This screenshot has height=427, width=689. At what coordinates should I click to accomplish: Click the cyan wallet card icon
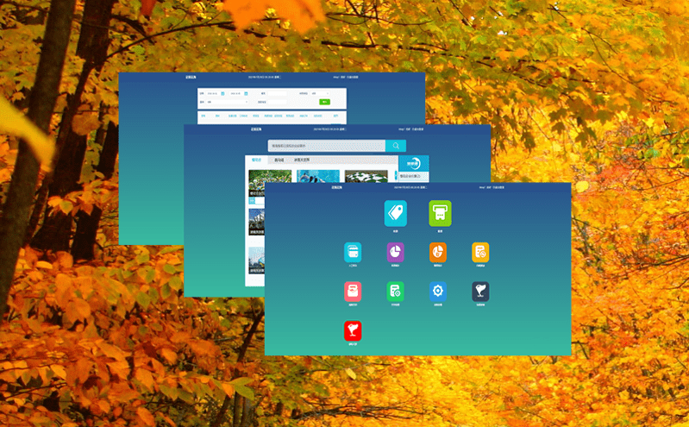pyautogui.click(x=354, y=252)
